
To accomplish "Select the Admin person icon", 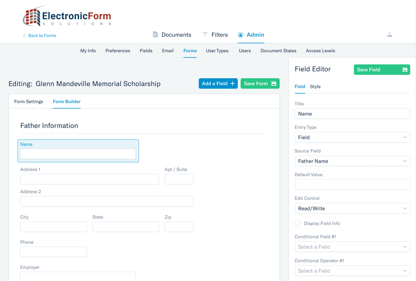I will 240,35.
